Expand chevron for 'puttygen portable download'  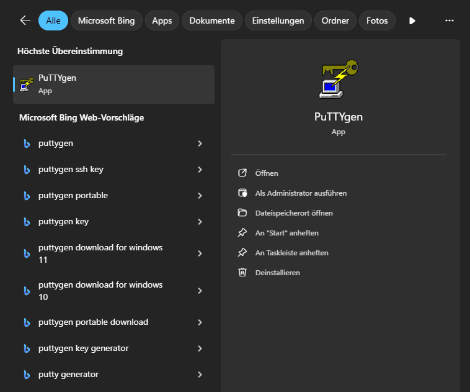pyautogui.click(x=200, y=322)
